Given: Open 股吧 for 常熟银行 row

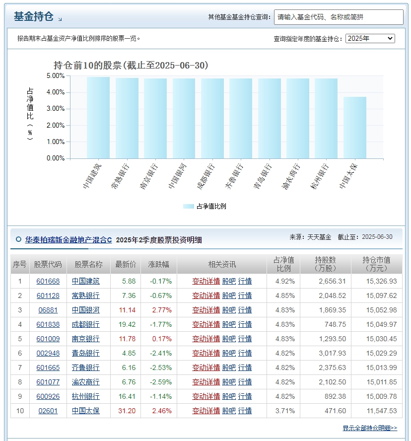Looking at the screenshot, I should point(229,295).
